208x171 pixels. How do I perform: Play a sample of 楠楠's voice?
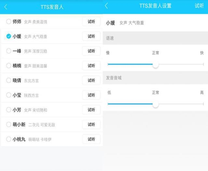click(x=91, y=66)
